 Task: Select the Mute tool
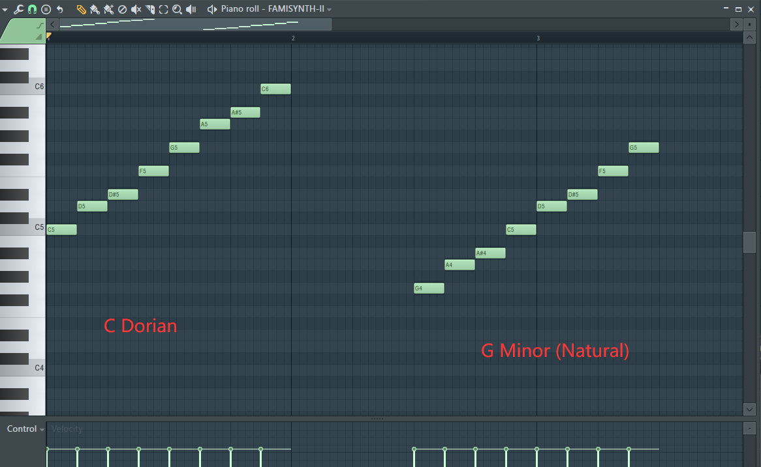click(136, 9)
